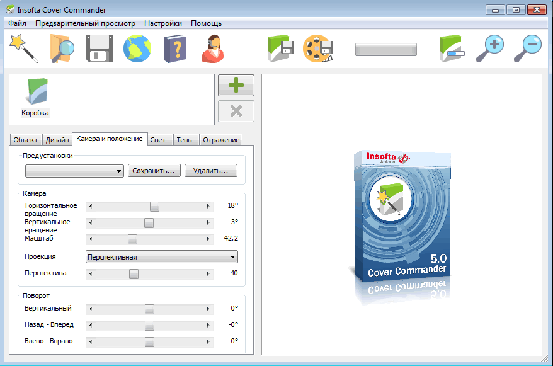553x366 pixels.
Task: Expand the Проекция dropdown list
Action: point(161,256)
